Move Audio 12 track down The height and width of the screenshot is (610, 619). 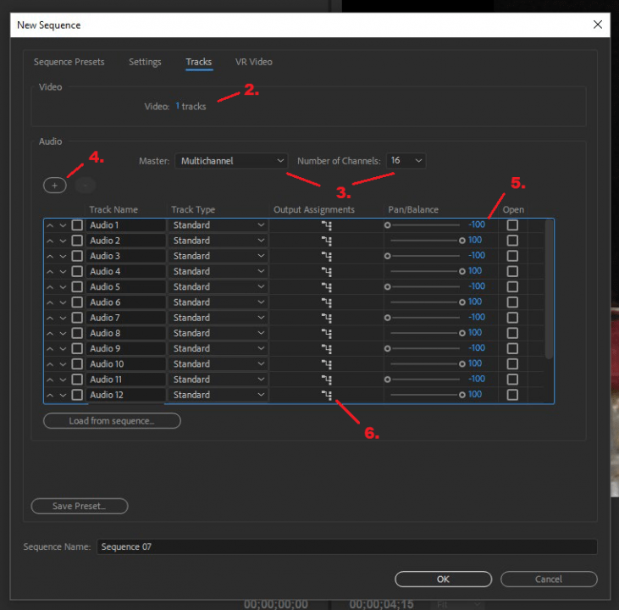click(63, 395)
